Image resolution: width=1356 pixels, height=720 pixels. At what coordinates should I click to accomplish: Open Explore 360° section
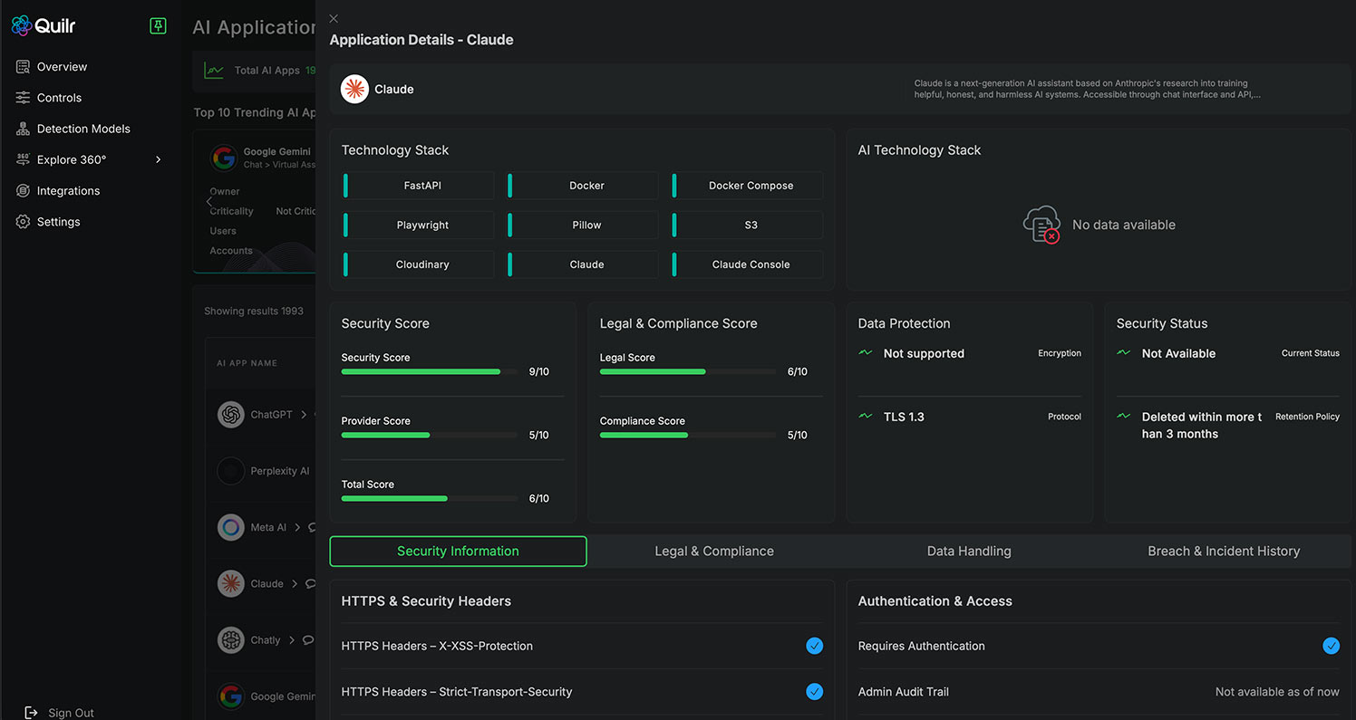pyautogui.click(x=72, y=159)
